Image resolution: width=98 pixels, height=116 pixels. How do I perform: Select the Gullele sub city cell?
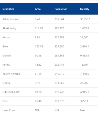7,56
